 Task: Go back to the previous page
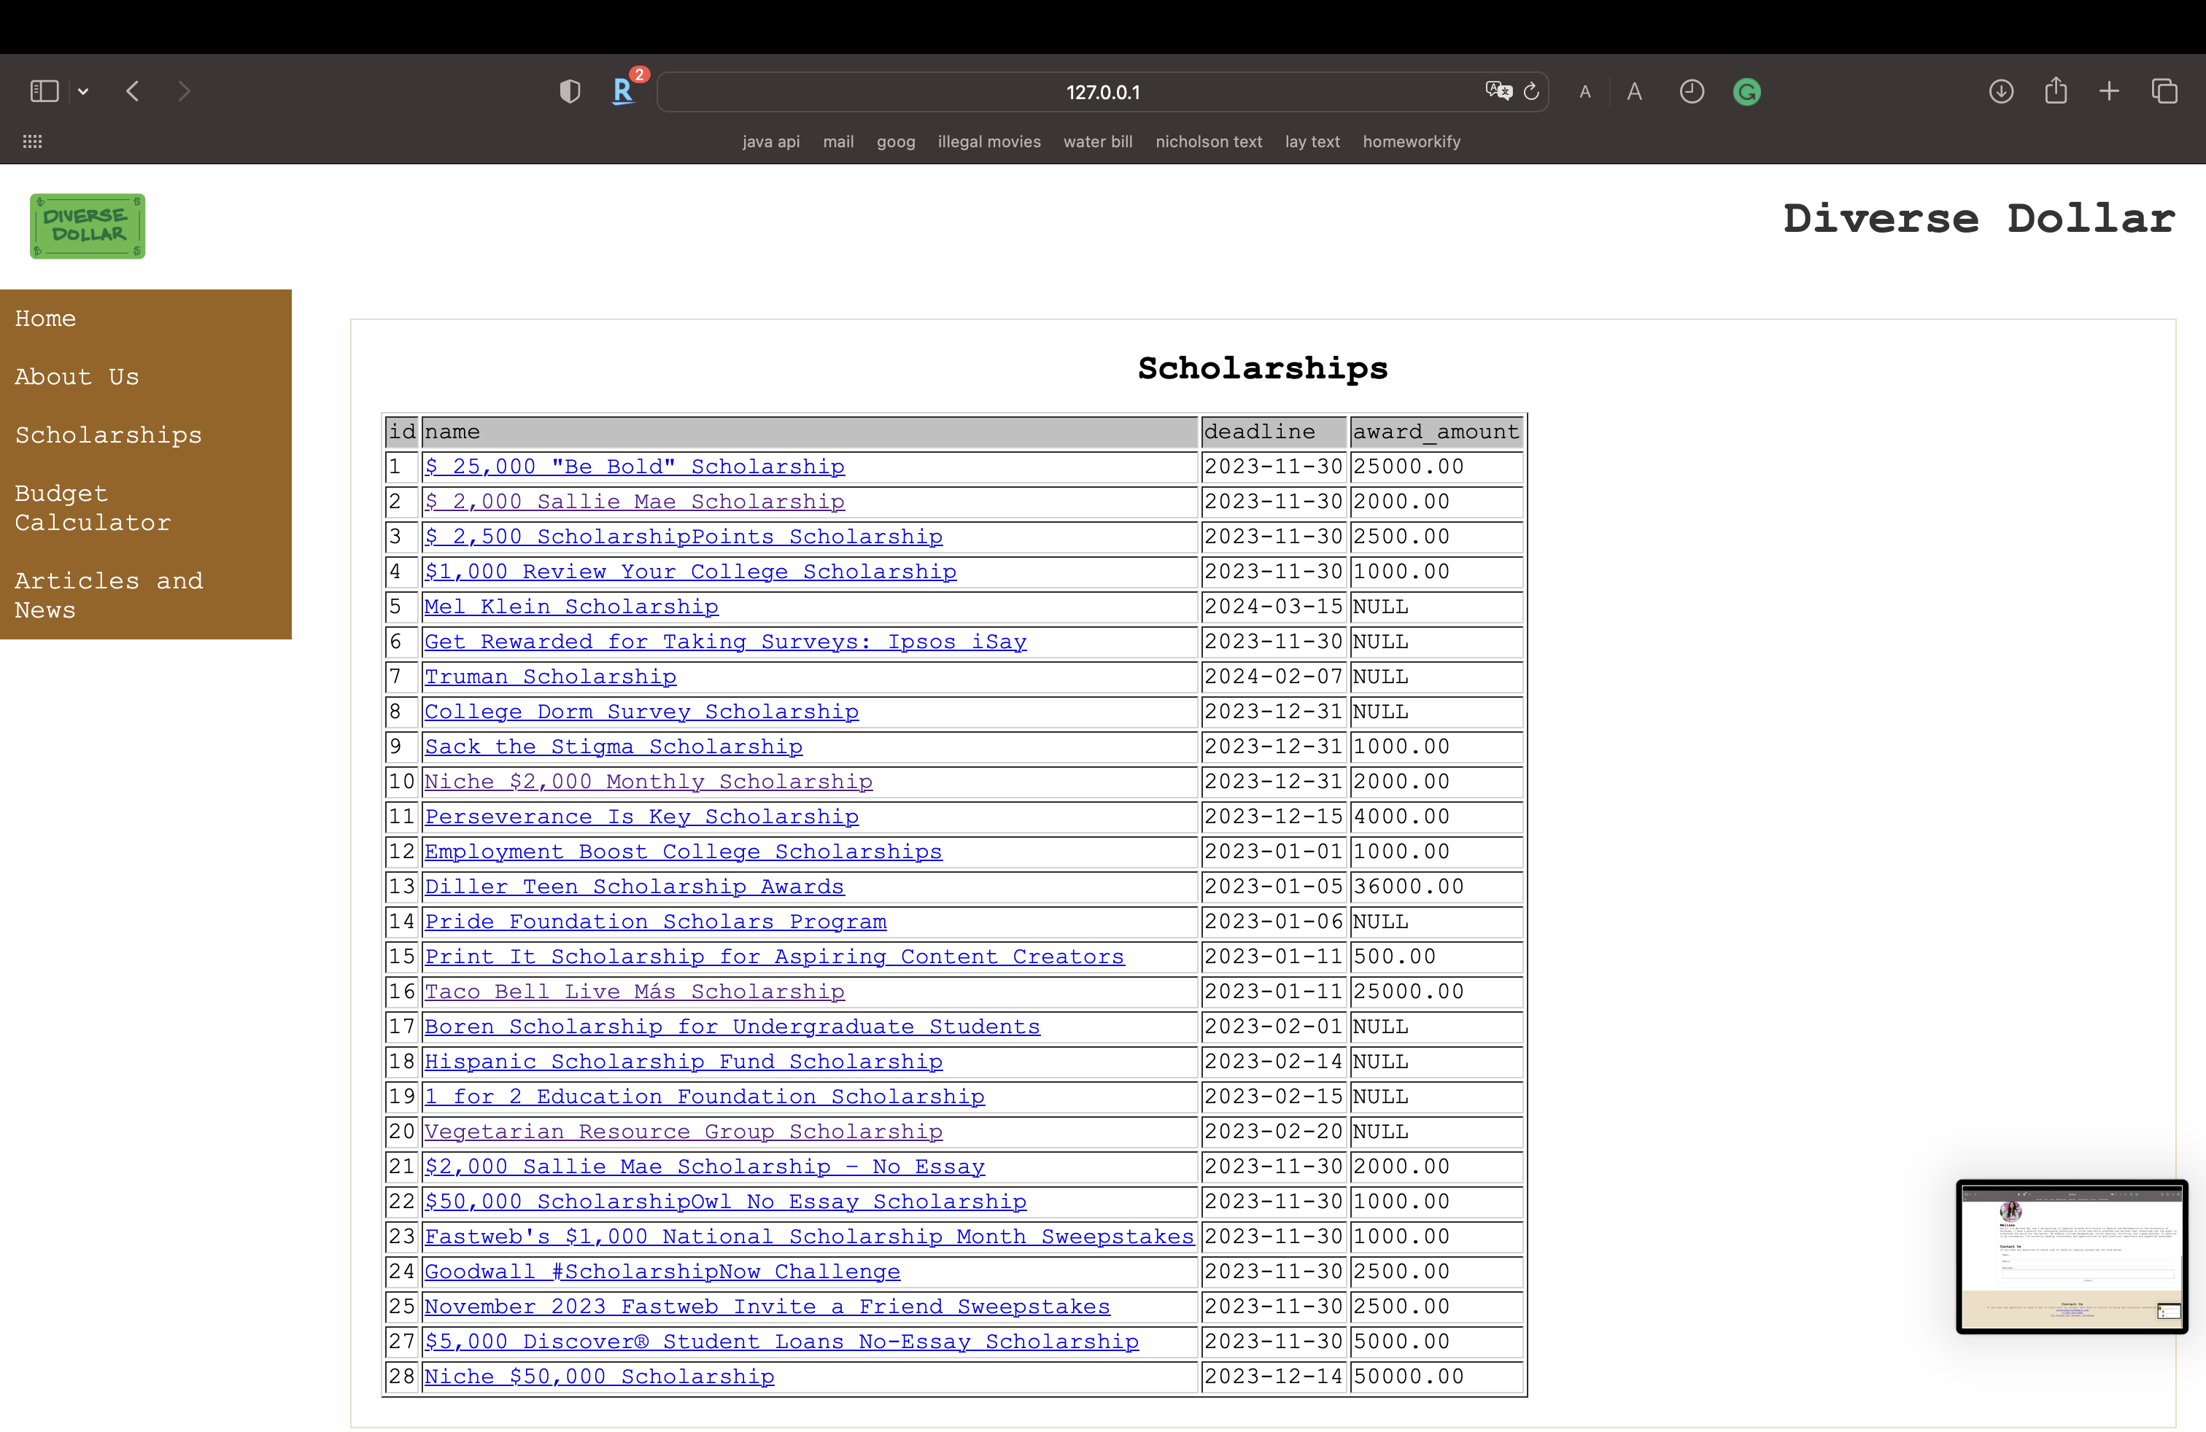pyautogui.click(x=133, y=90)
